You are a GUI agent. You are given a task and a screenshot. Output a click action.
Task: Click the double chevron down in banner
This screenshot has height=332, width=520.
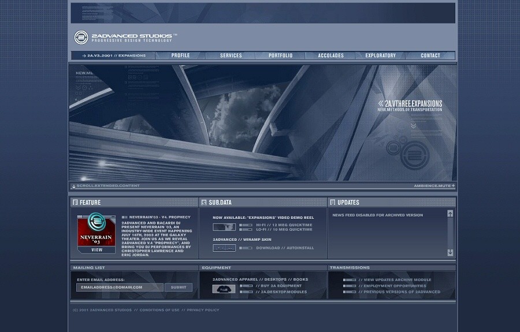pyautogui.click(x=413, y=125)
